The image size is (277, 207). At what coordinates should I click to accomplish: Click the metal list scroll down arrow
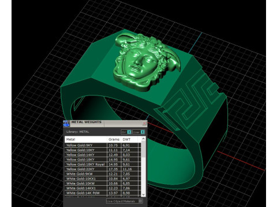[x=144, y=194]
